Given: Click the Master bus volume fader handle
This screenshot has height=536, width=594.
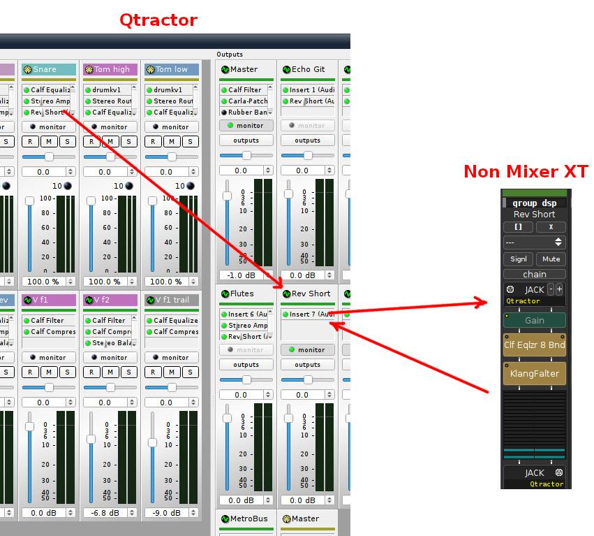Looking at the screenshot, I should 227,196.
